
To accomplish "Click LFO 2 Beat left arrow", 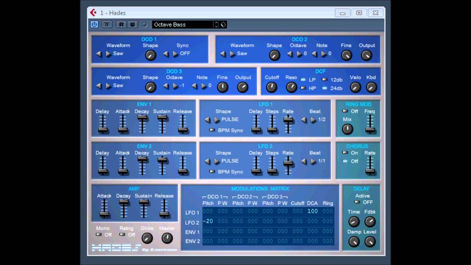I will 304,161.
